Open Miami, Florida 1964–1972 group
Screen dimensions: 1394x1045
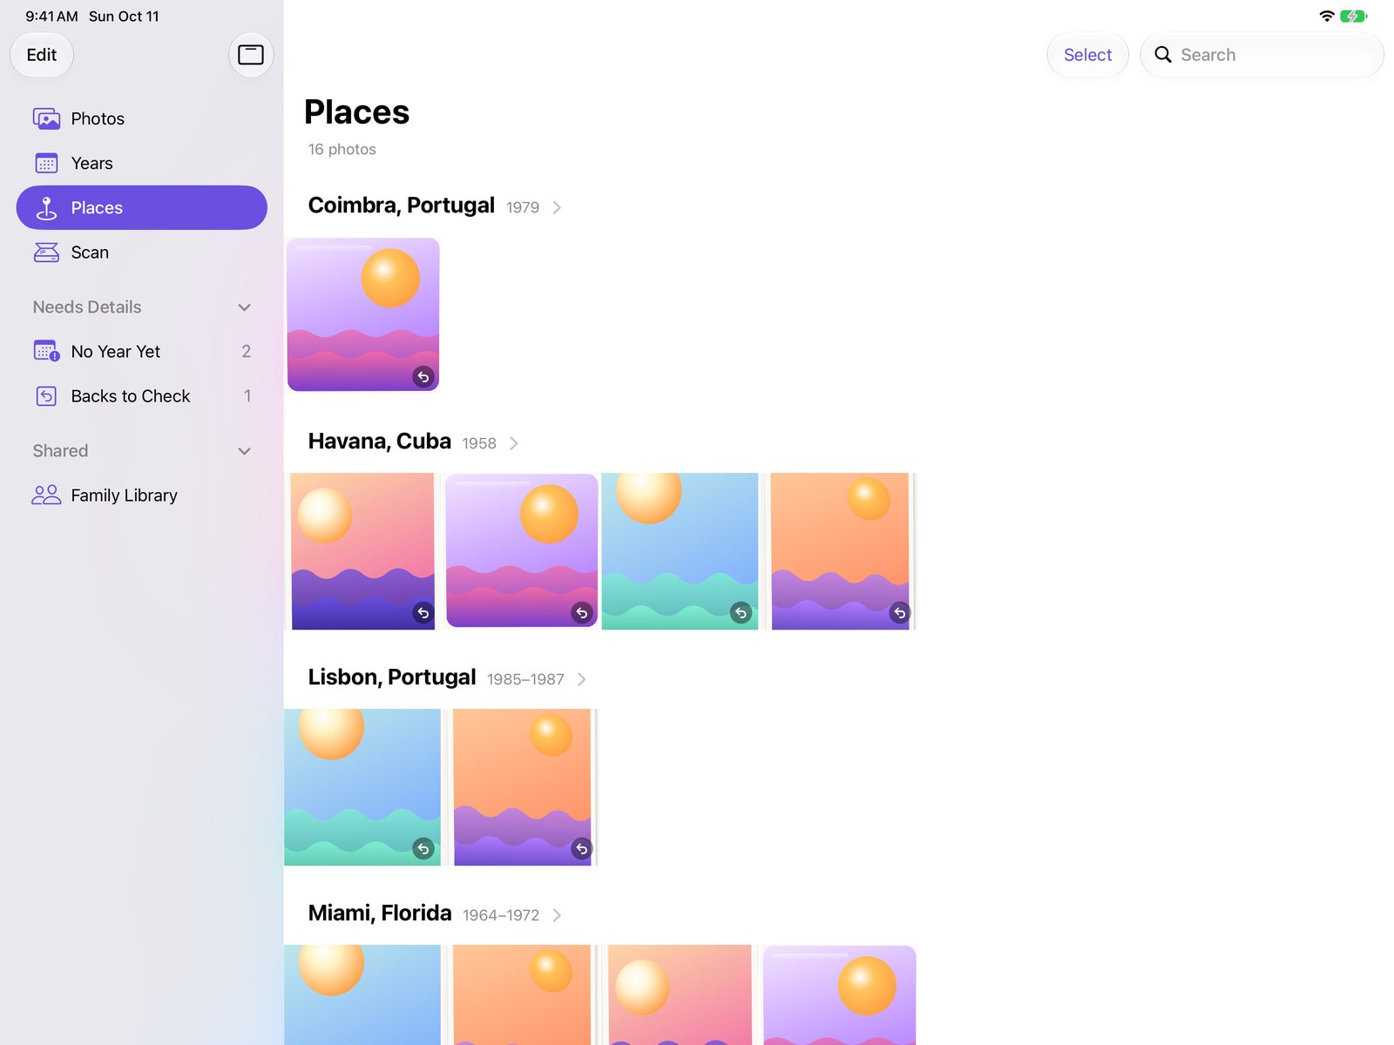[x=435, y=914]
